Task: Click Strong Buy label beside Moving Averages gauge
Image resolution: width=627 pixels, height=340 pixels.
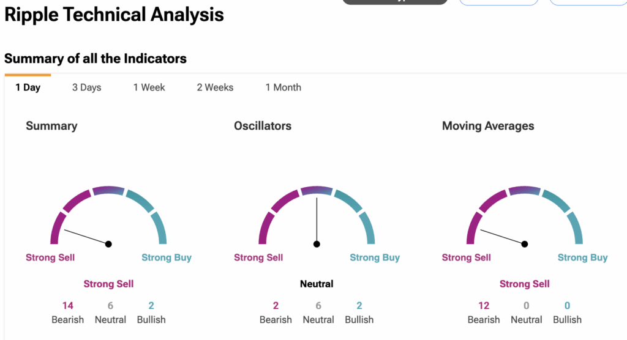Action: [x=582, y=257]
